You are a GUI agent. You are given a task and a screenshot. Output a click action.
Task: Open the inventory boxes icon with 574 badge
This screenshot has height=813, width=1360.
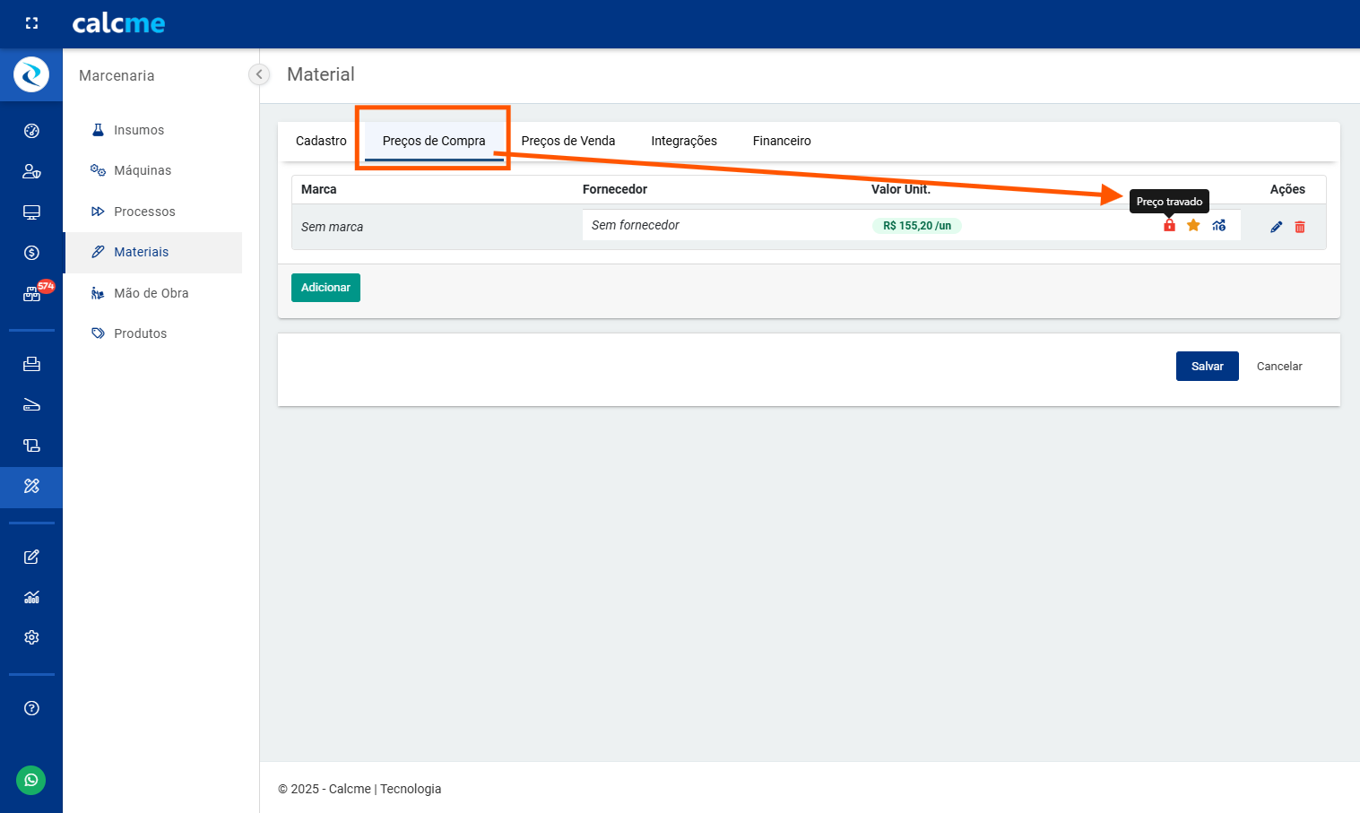pos(31,294)
